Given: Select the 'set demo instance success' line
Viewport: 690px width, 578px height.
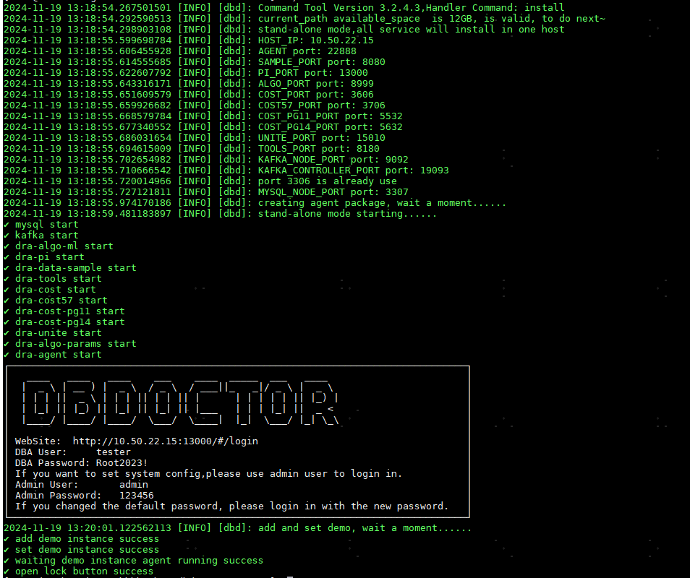Looking at the screenshot, I should [x=82, y=549].
